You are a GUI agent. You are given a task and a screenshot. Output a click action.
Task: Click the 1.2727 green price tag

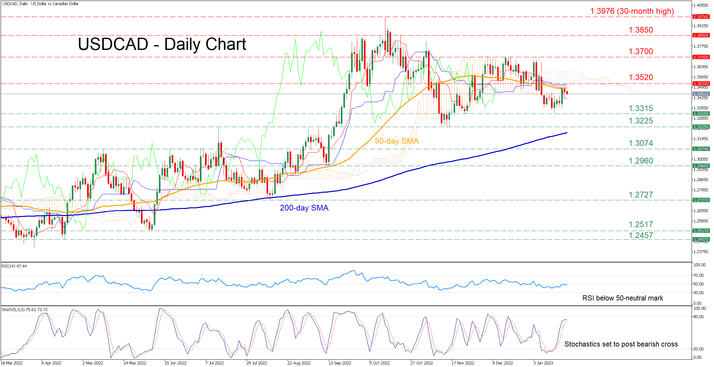[x=701, y=200]
